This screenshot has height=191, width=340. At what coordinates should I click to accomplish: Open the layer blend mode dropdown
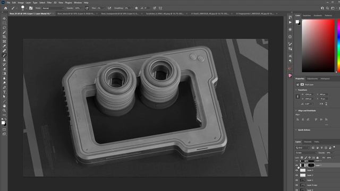click(x=306, y=153)
